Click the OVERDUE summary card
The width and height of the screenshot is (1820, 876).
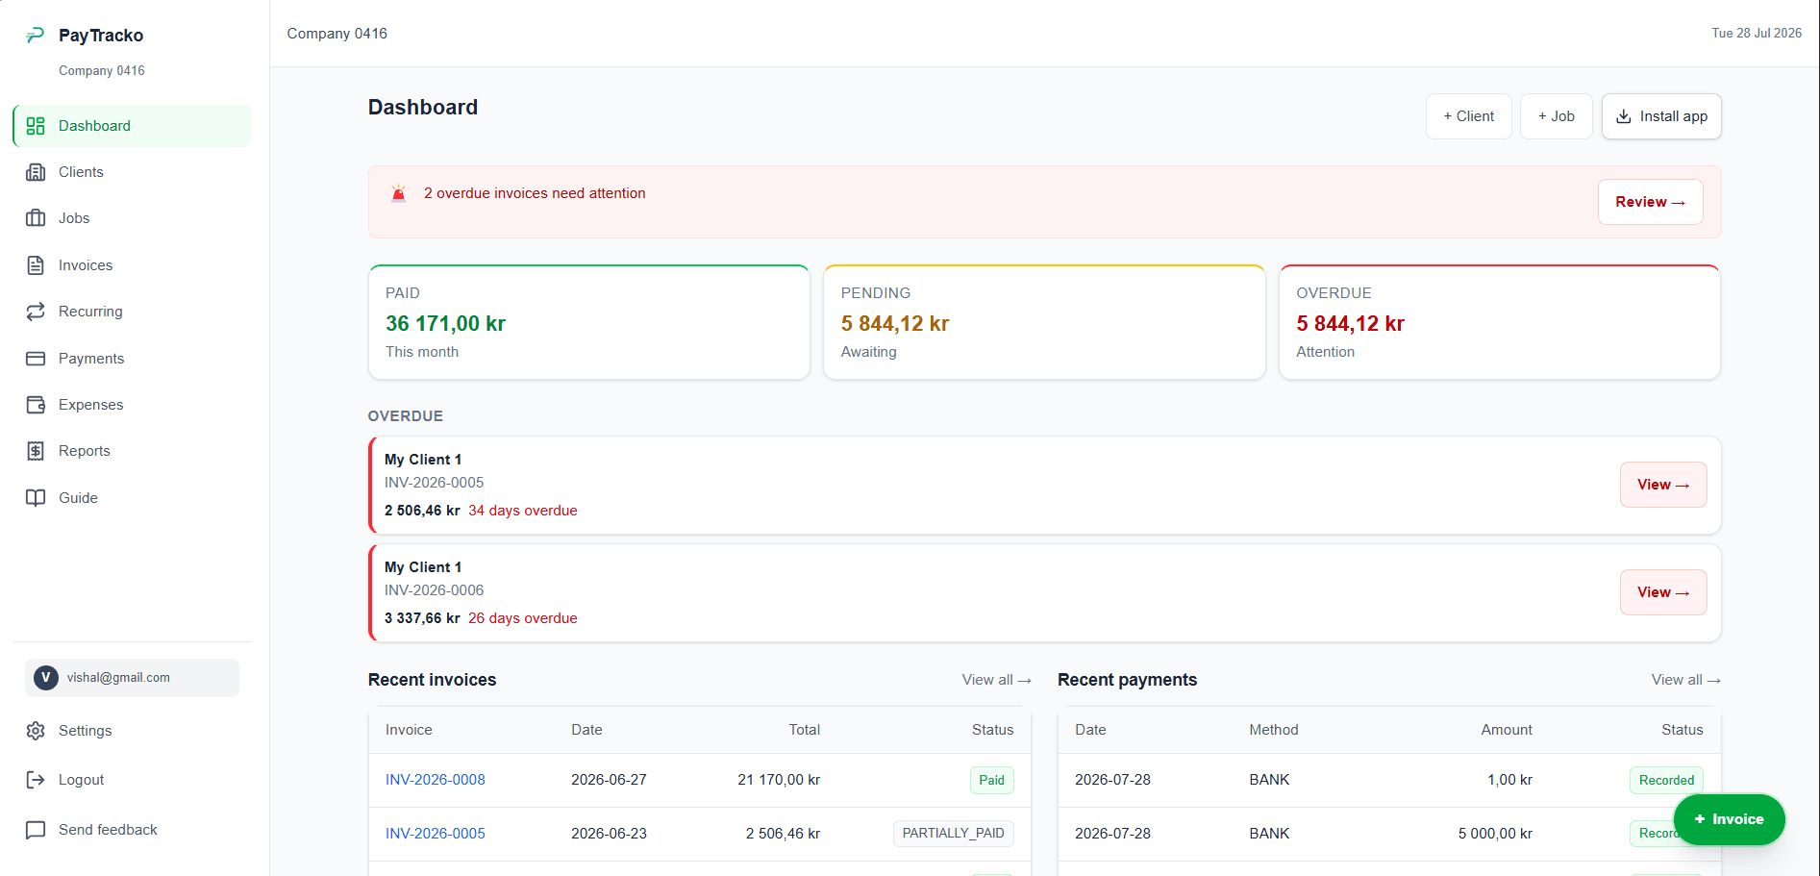pyautogui.click(x=1500, y=322)
